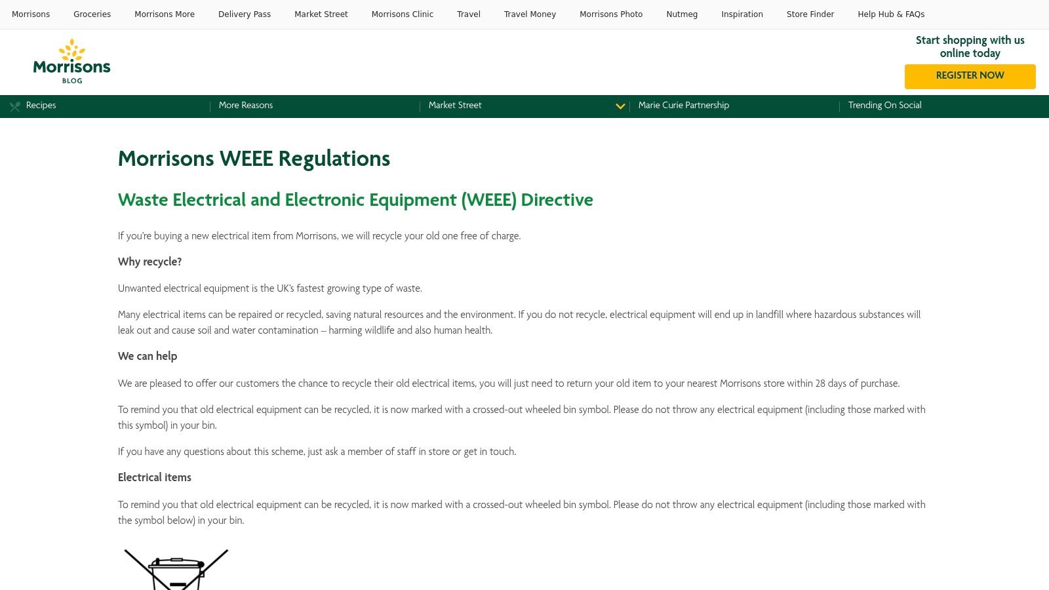Open Morrisons Photo

(x=610, y=14)
